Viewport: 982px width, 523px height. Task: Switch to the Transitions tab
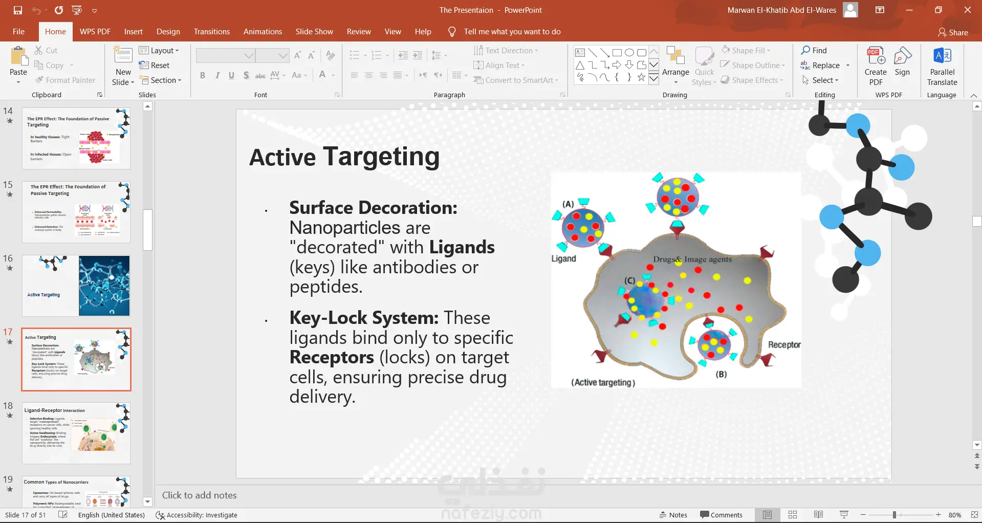tap(212, 32)
